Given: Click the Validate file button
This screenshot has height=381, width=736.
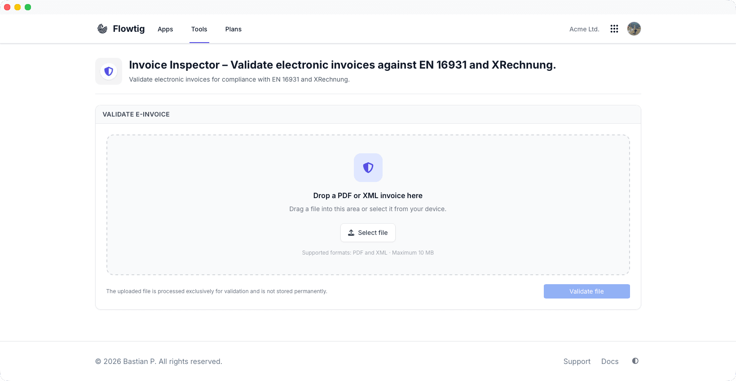Looking at the screenshot, I should 586,291.
